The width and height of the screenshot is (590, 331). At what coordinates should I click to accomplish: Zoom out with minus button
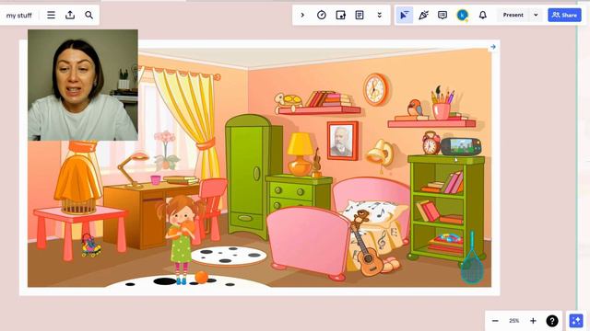click(495, 321)
